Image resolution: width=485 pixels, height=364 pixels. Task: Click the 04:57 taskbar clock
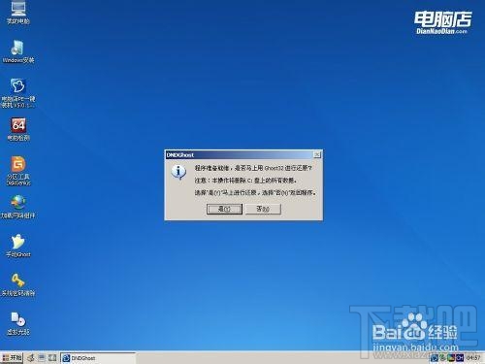click(473, 358)
